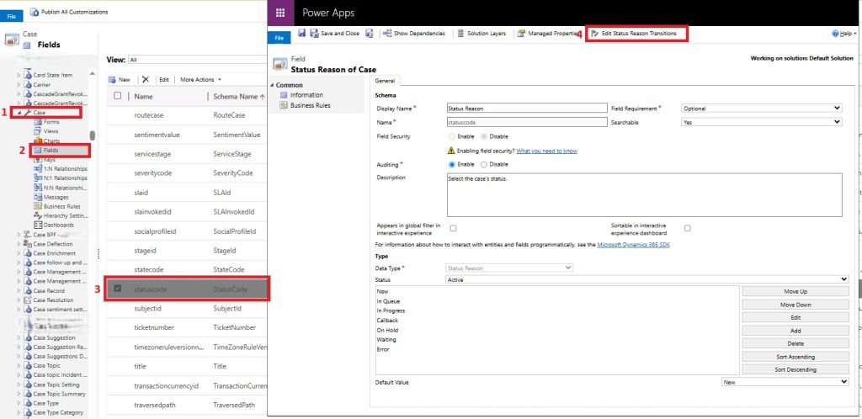Toggle the select-all checkbox in Name header
The height and width of the screenshot is (419, 862).
tap(118, 97)
